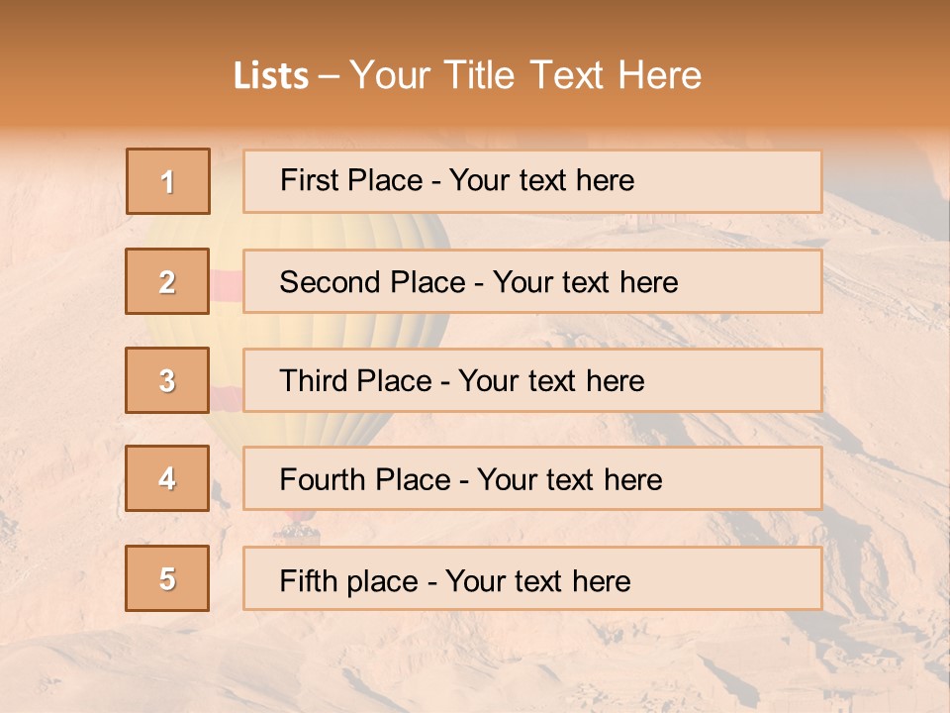Click the number 1 box
950x713 pixels.
167,181
